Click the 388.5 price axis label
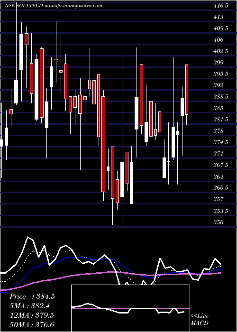The height and width of the screenshot is (332, 237). 220,97
